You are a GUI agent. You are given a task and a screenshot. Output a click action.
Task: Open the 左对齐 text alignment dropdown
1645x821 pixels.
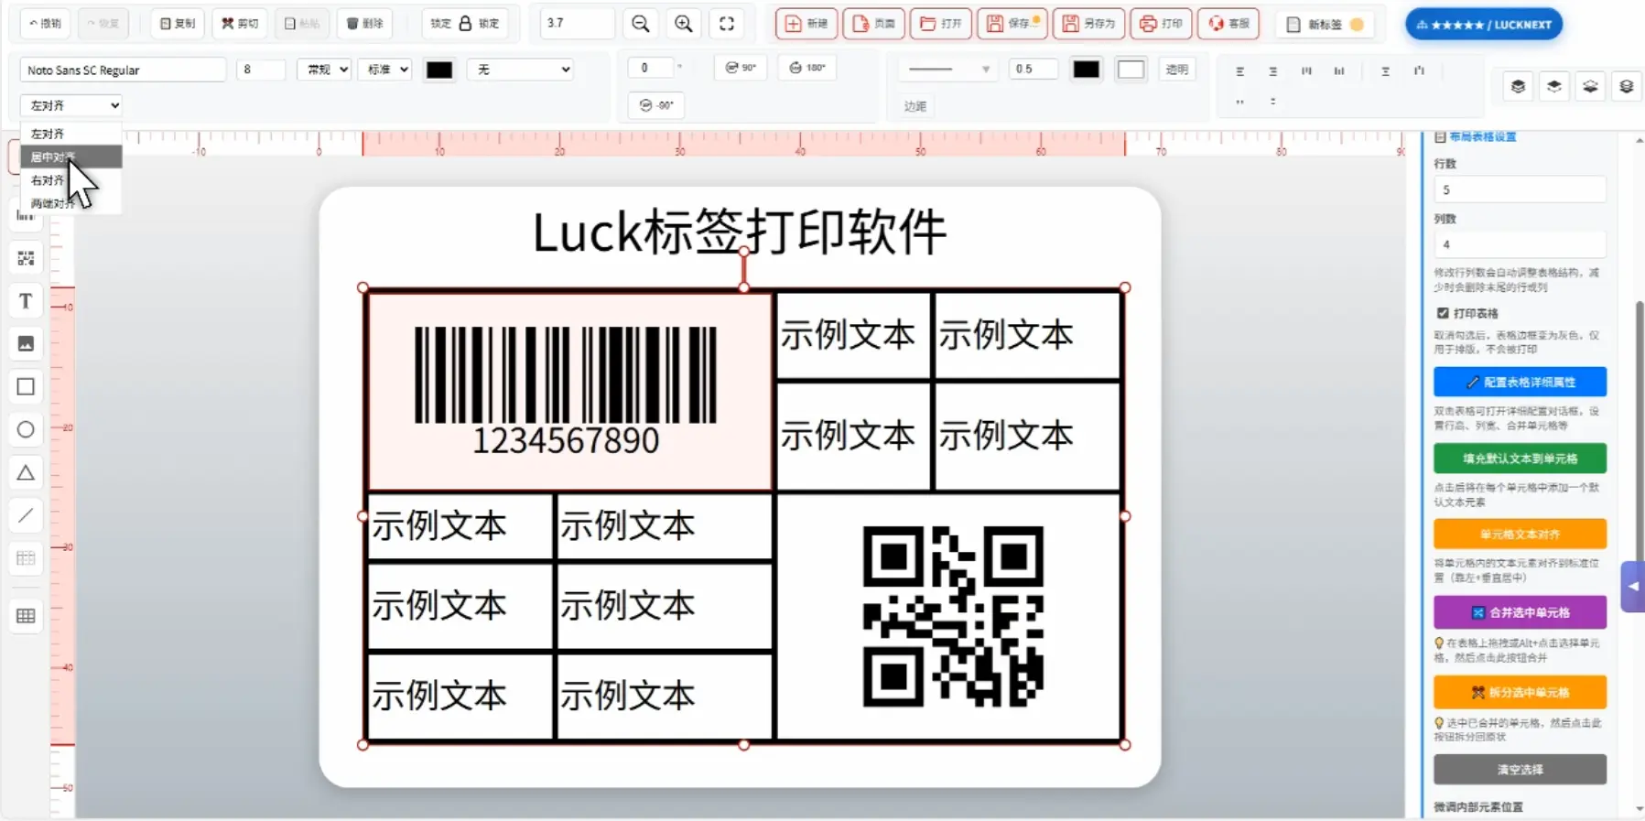click(71, 105)
